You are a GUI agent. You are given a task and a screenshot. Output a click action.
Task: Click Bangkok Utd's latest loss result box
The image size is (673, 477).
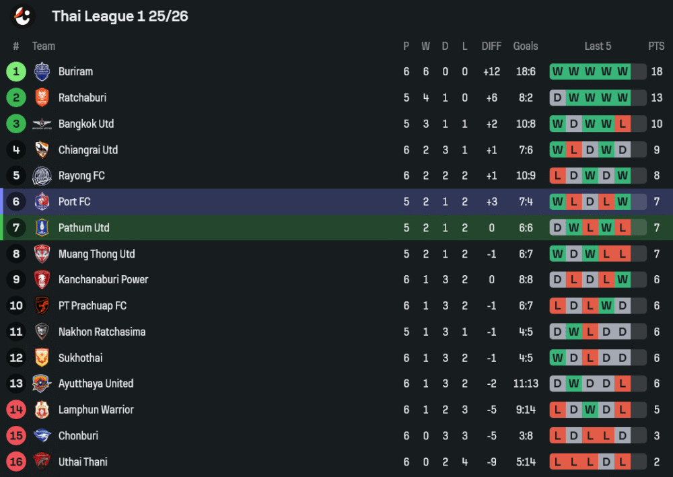pos(623,124)
